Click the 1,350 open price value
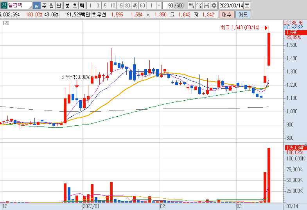 161,15
